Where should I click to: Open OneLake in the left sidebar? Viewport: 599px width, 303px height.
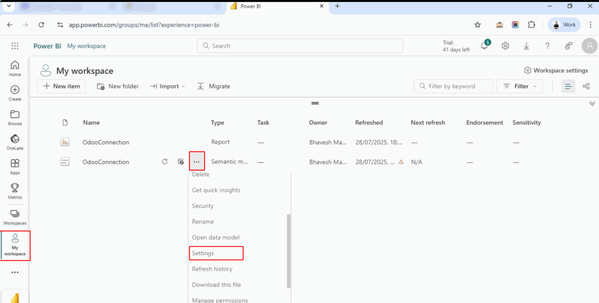[x=15, y=142]
